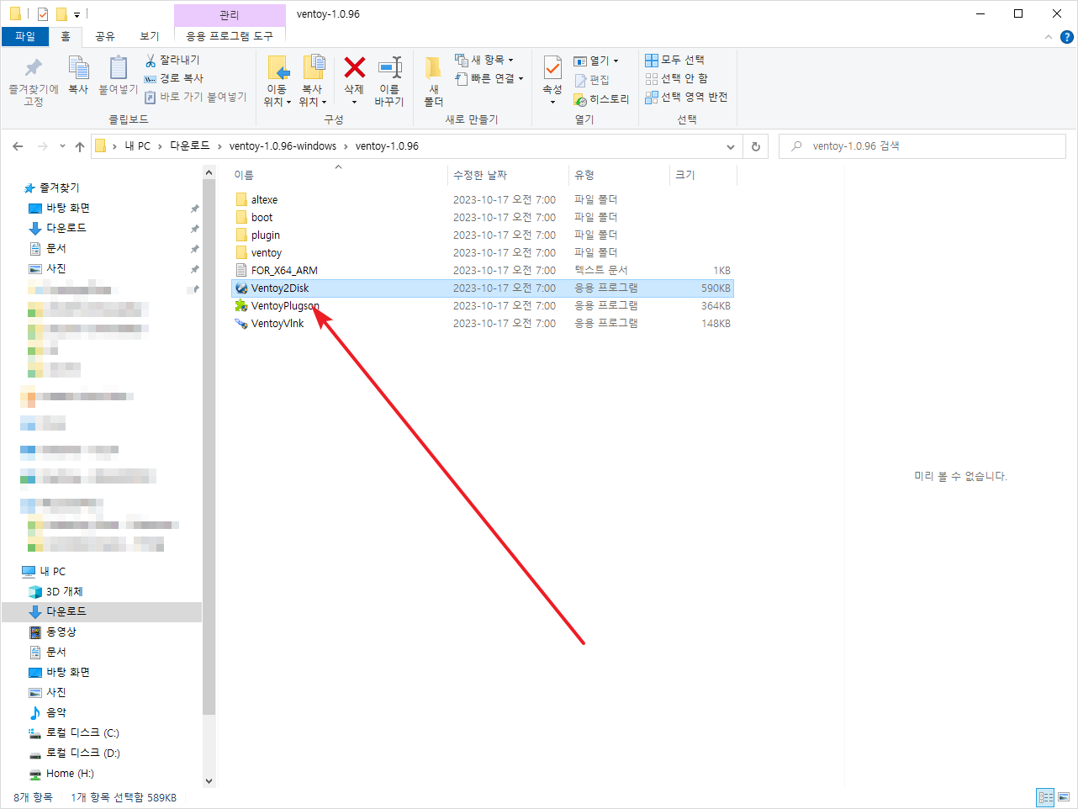Expand the address bar history dropdown
Screen dimensions: 1078x809
tap(731, 146)
